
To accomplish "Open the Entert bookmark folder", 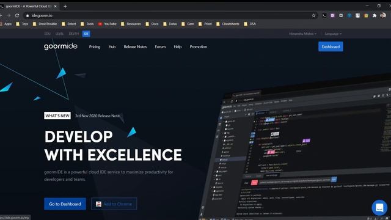I will (x=69, y=24).
